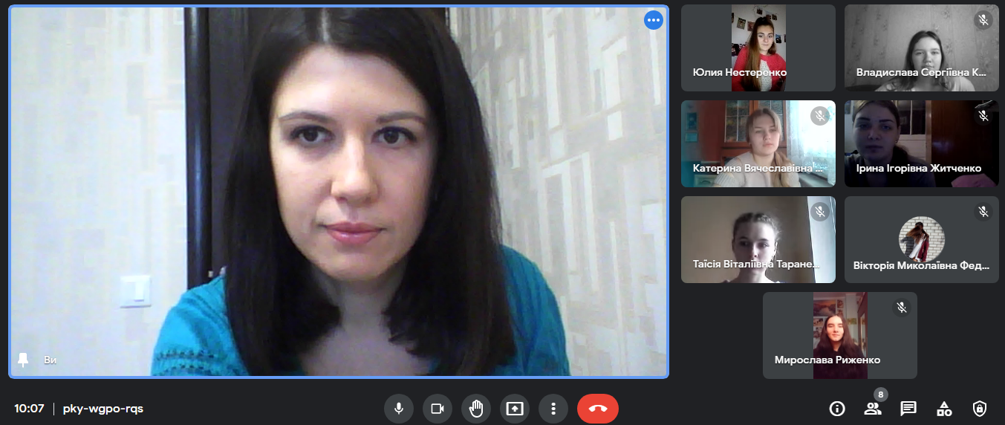Select Катерина Вячеславівна's video tile

758,143
